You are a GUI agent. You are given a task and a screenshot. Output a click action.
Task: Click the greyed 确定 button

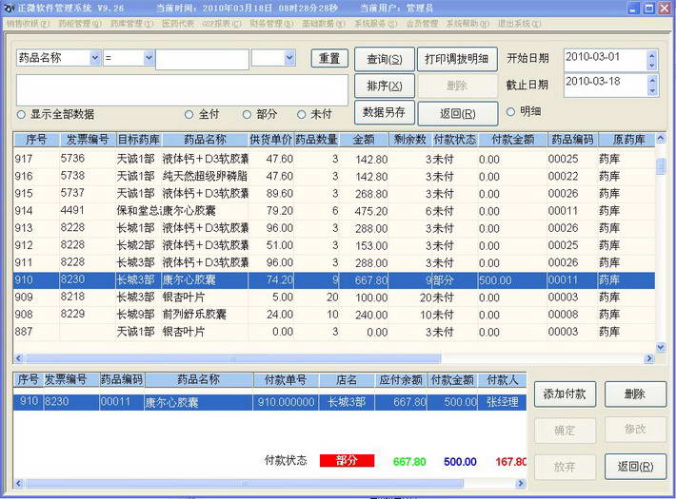(565, 431)
